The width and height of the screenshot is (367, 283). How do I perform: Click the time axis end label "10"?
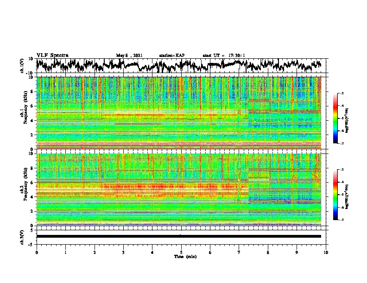(x=326, y=252)
